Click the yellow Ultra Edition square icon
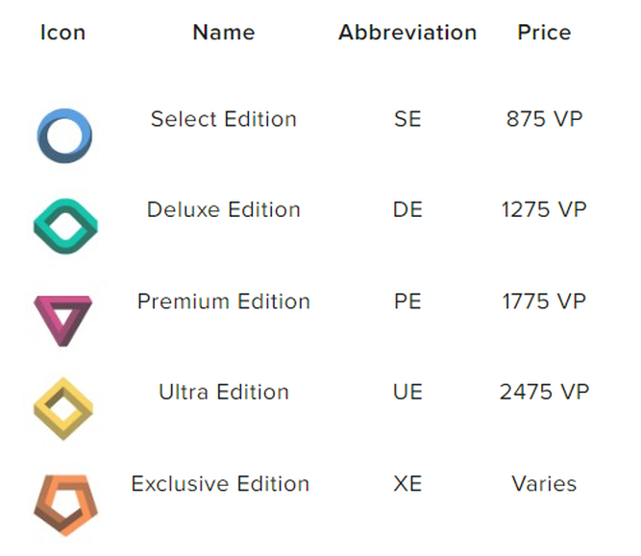The image size is (641, 556). coord(63,408)
